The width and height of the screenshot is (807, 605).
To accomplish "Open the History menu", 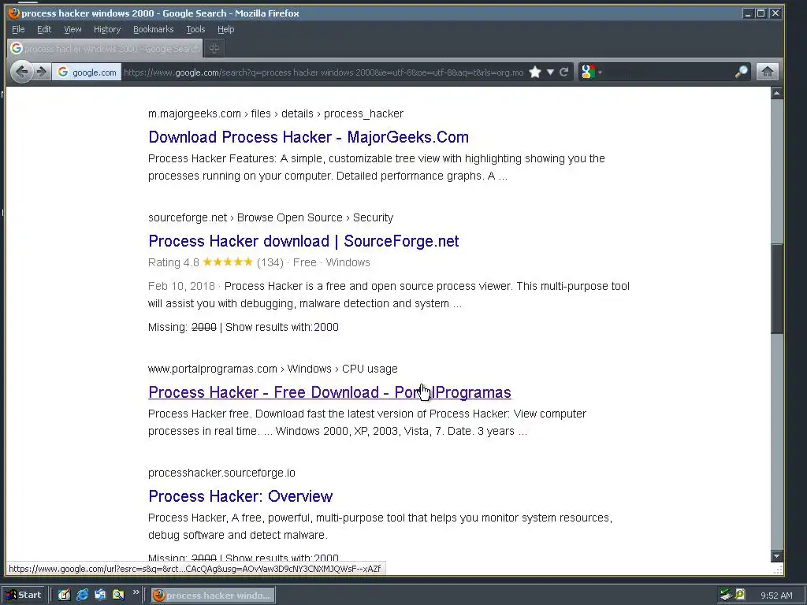I will pos(107,29).
